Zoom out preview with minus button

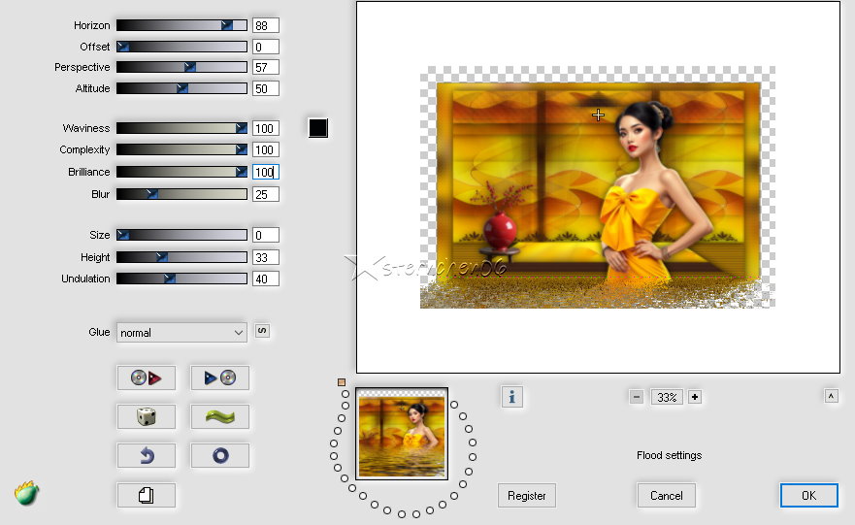tap(637, 397)
